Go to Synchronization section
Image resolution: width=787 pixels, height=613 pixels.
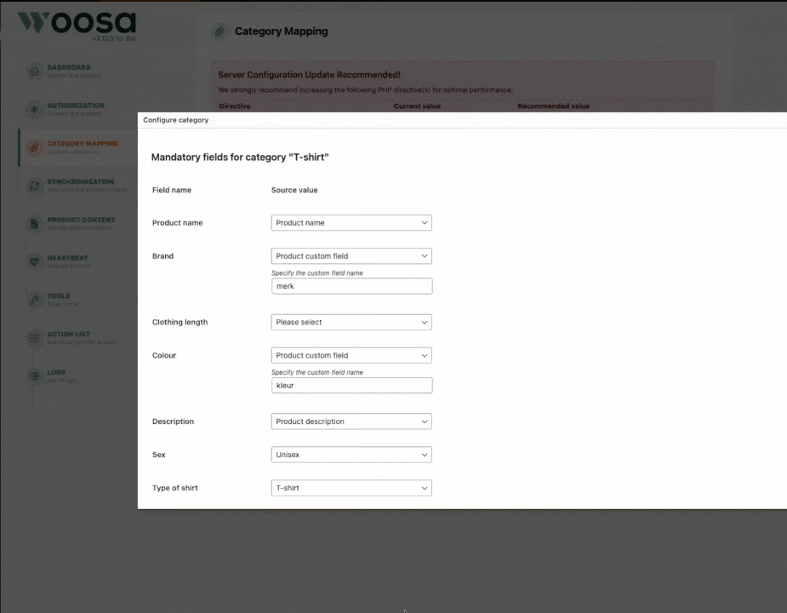click(x=80, y=182)
